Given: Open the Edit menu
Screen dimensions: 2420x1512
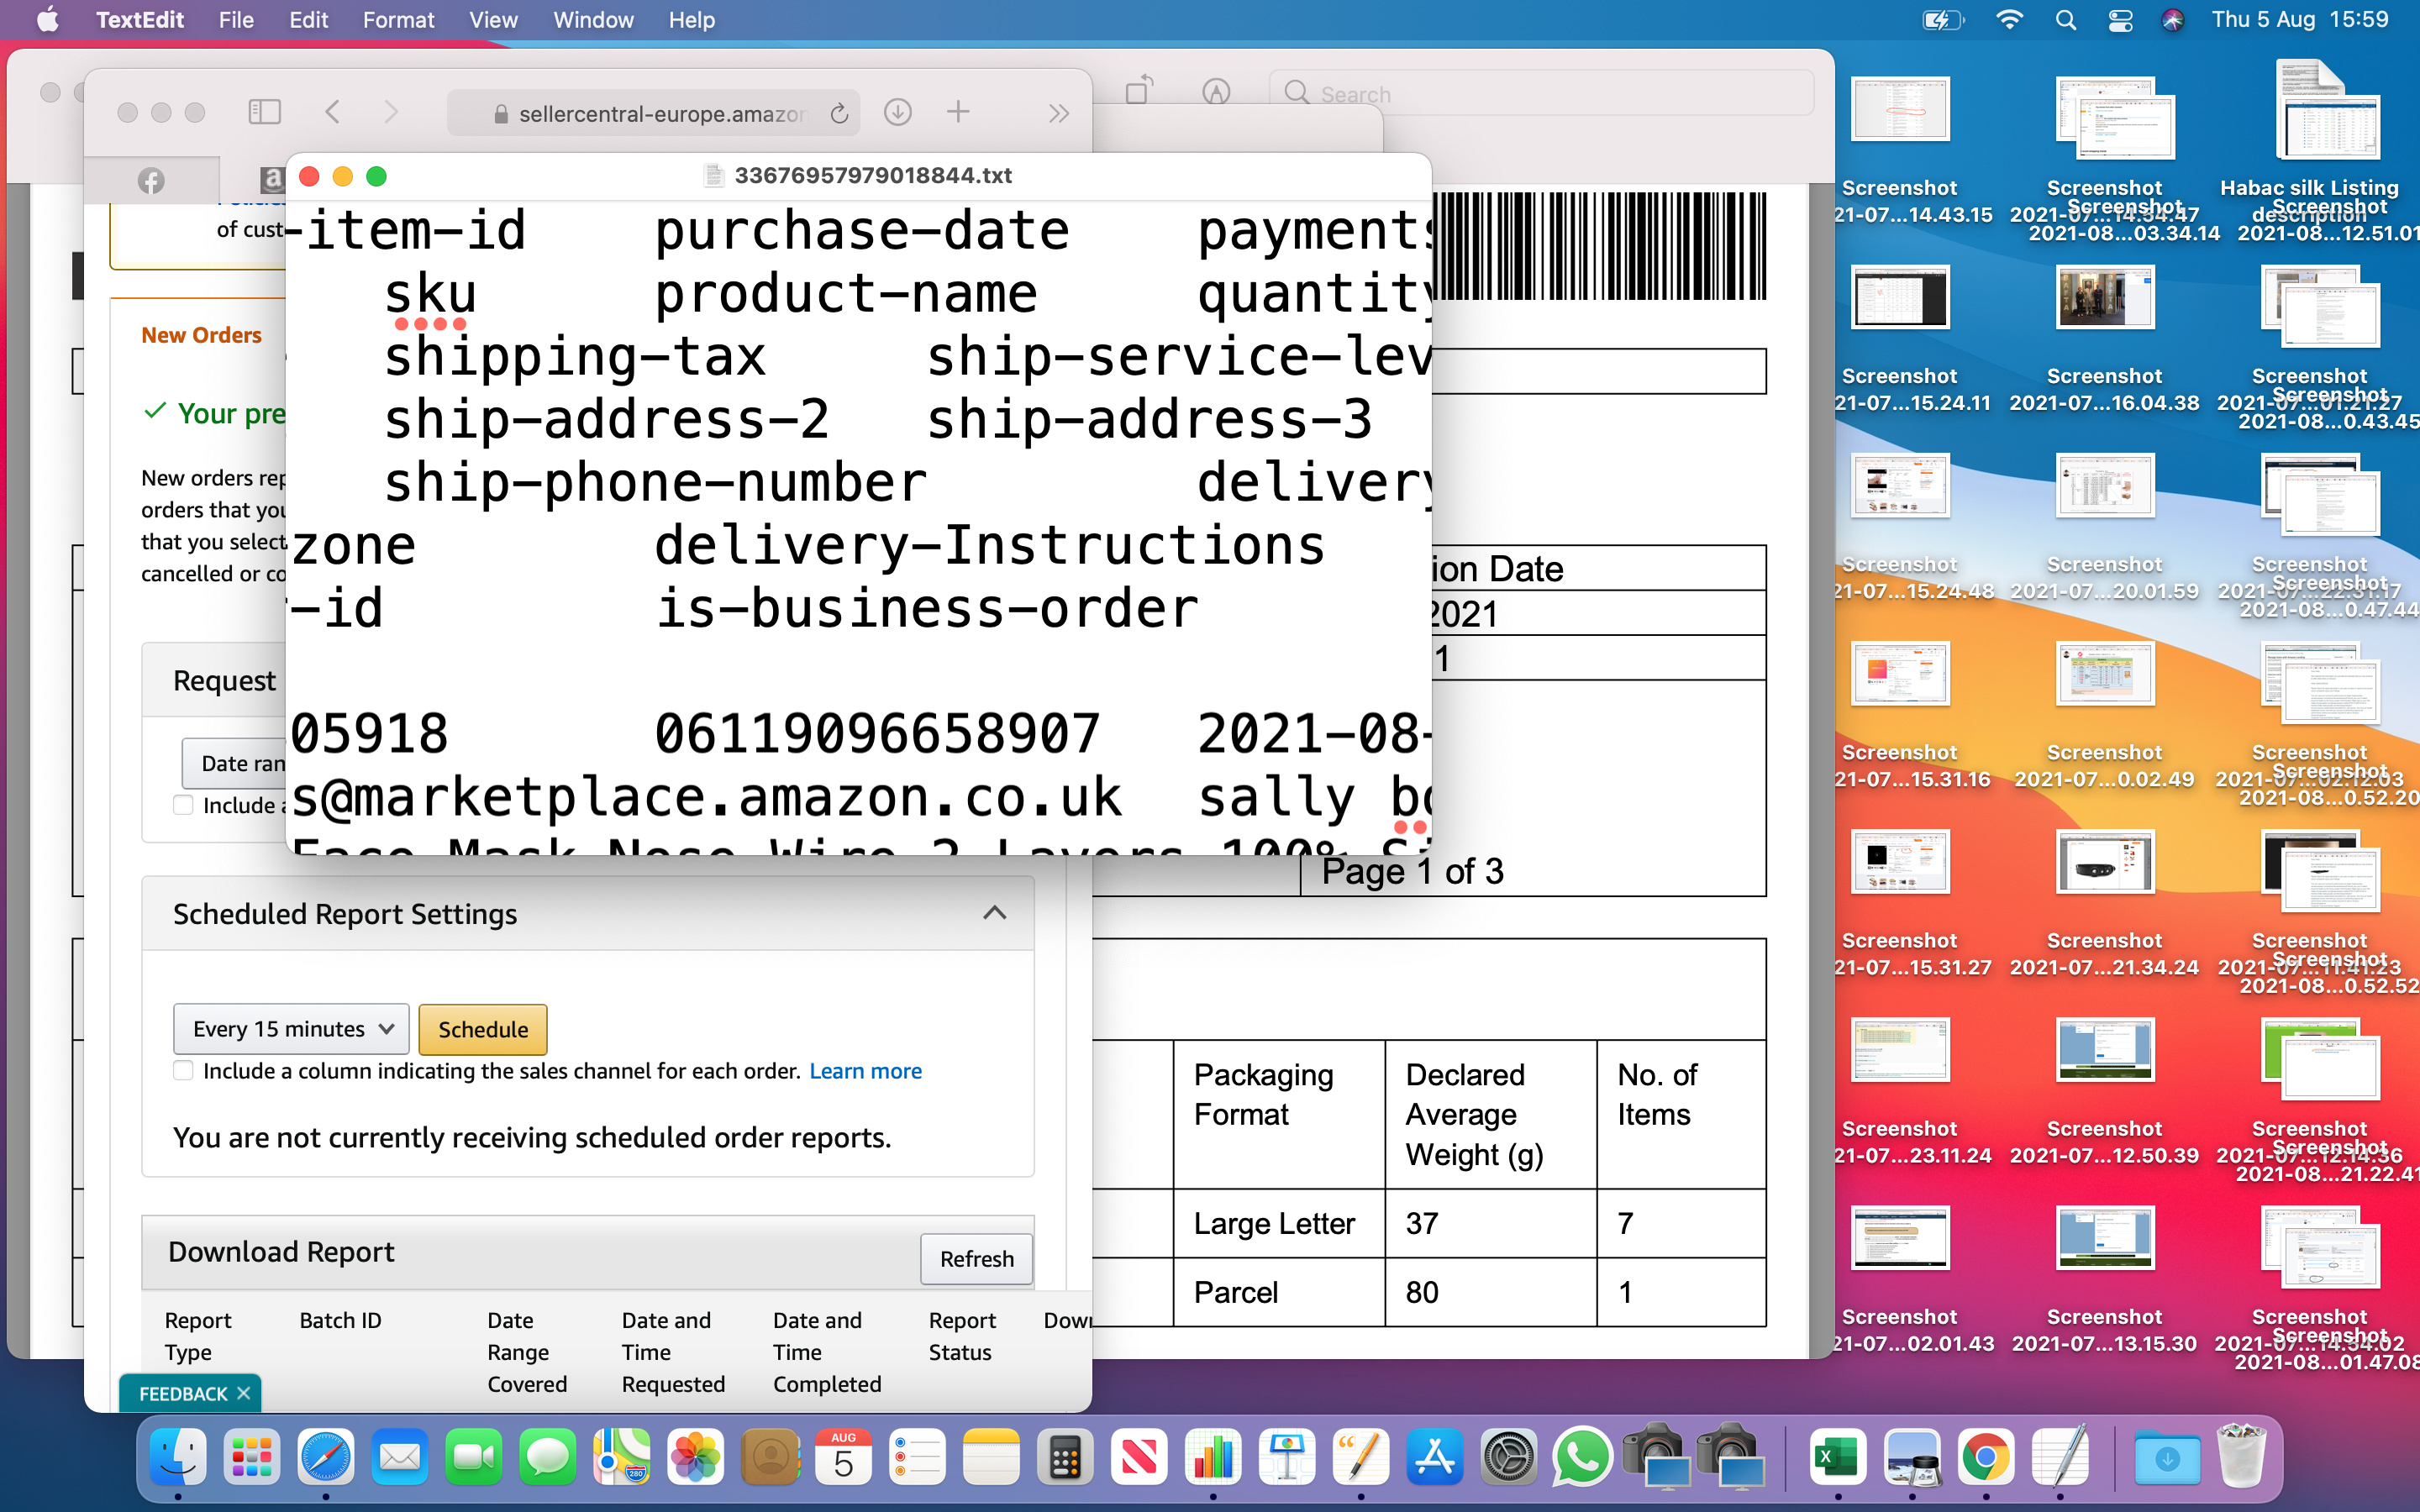Looking at the screenshot, I should pyautogui.click(x=308, y=20).
